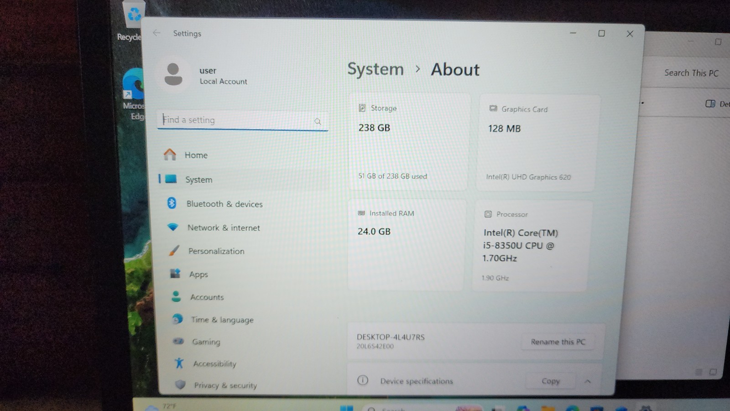The width and height of the screenshot is (730, 411).
Task: Click the Processor chip icon
Action: (x=488, y=214)
